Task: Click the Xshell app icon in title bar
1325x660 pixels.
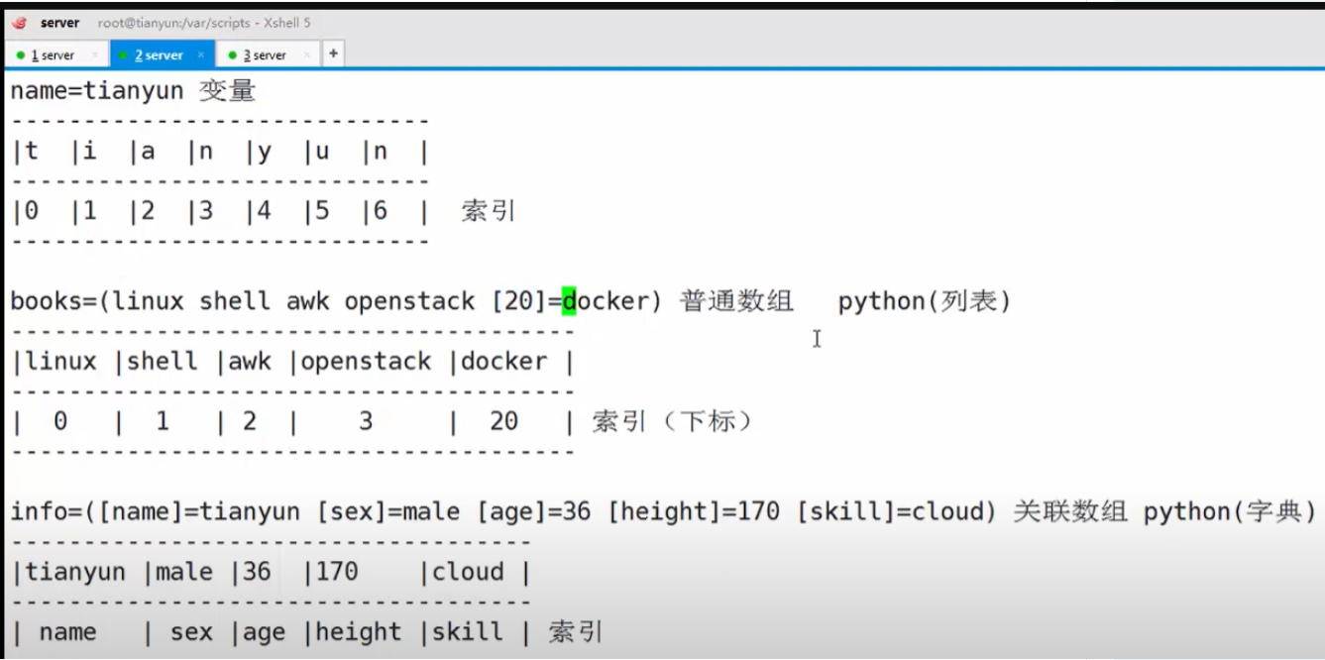Action: 19,23
